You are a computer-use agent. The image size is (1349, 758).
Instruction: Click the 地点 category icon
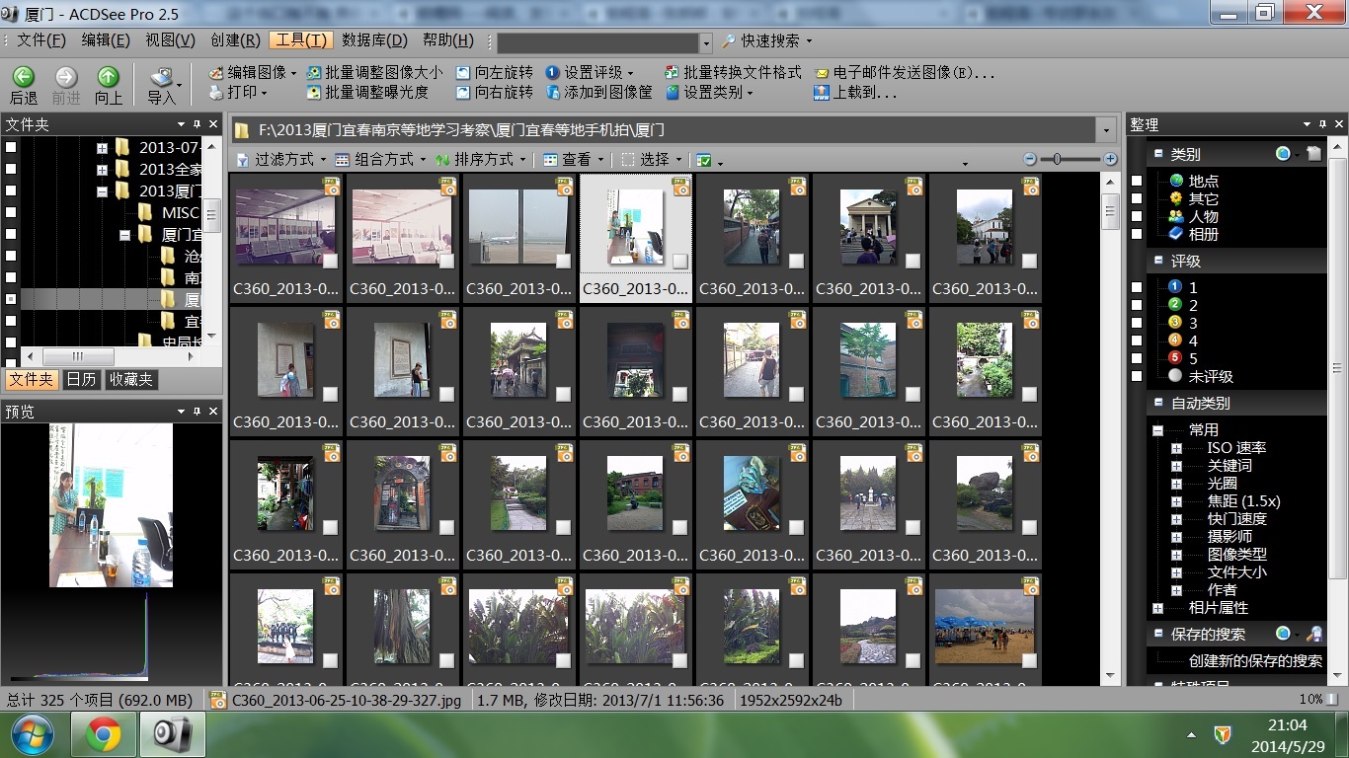(1176, 181)
